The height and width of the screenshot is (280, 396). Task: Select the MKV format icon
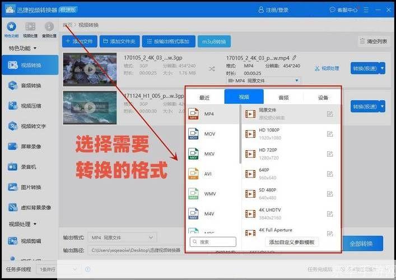pos(193,153)
